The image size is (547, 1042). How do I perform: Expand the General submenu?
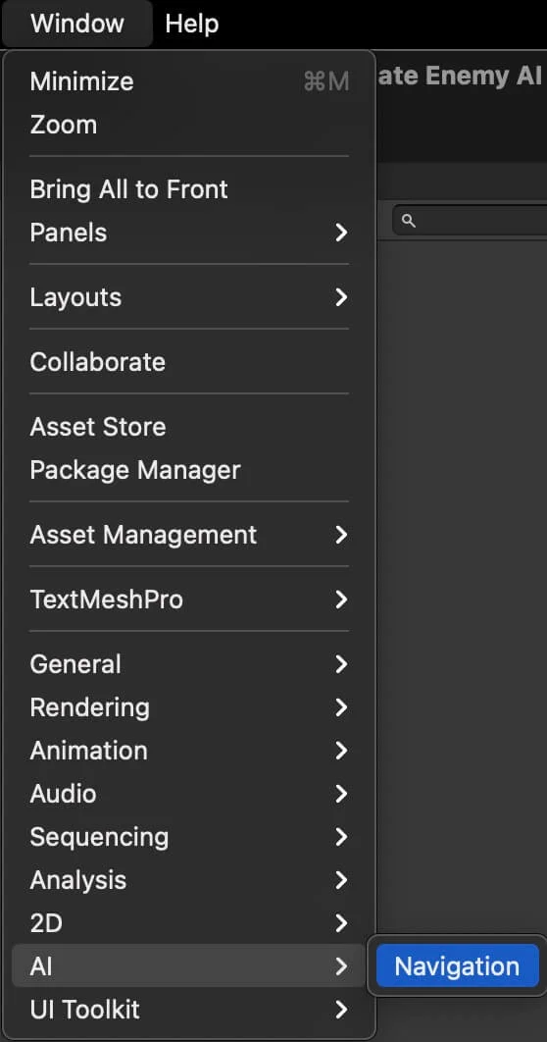(x=189, y=664)
